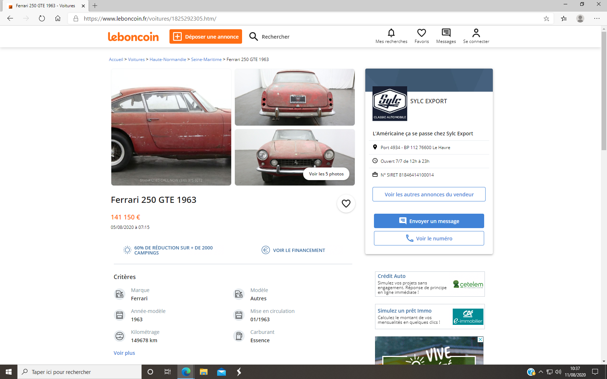This screenshot has height=379, width=607.
Task: Open browser settings ellipsis menu
Action: pos(597,18)
